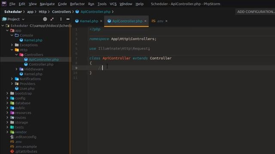The height and width of the screenshot is (154, 275).
Task: Open the Navigate menu
Action: tap(47, 4)
